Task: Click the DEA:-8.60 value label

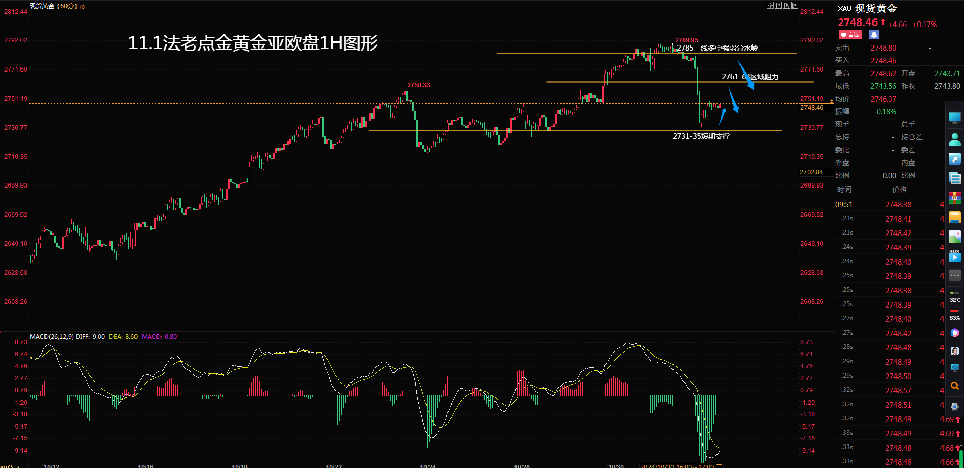Action: click(123, 337)
